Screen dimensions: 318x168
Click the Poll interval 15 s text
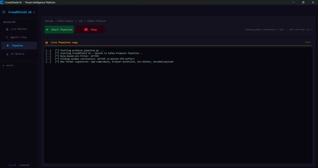click(x=300, y=30)
